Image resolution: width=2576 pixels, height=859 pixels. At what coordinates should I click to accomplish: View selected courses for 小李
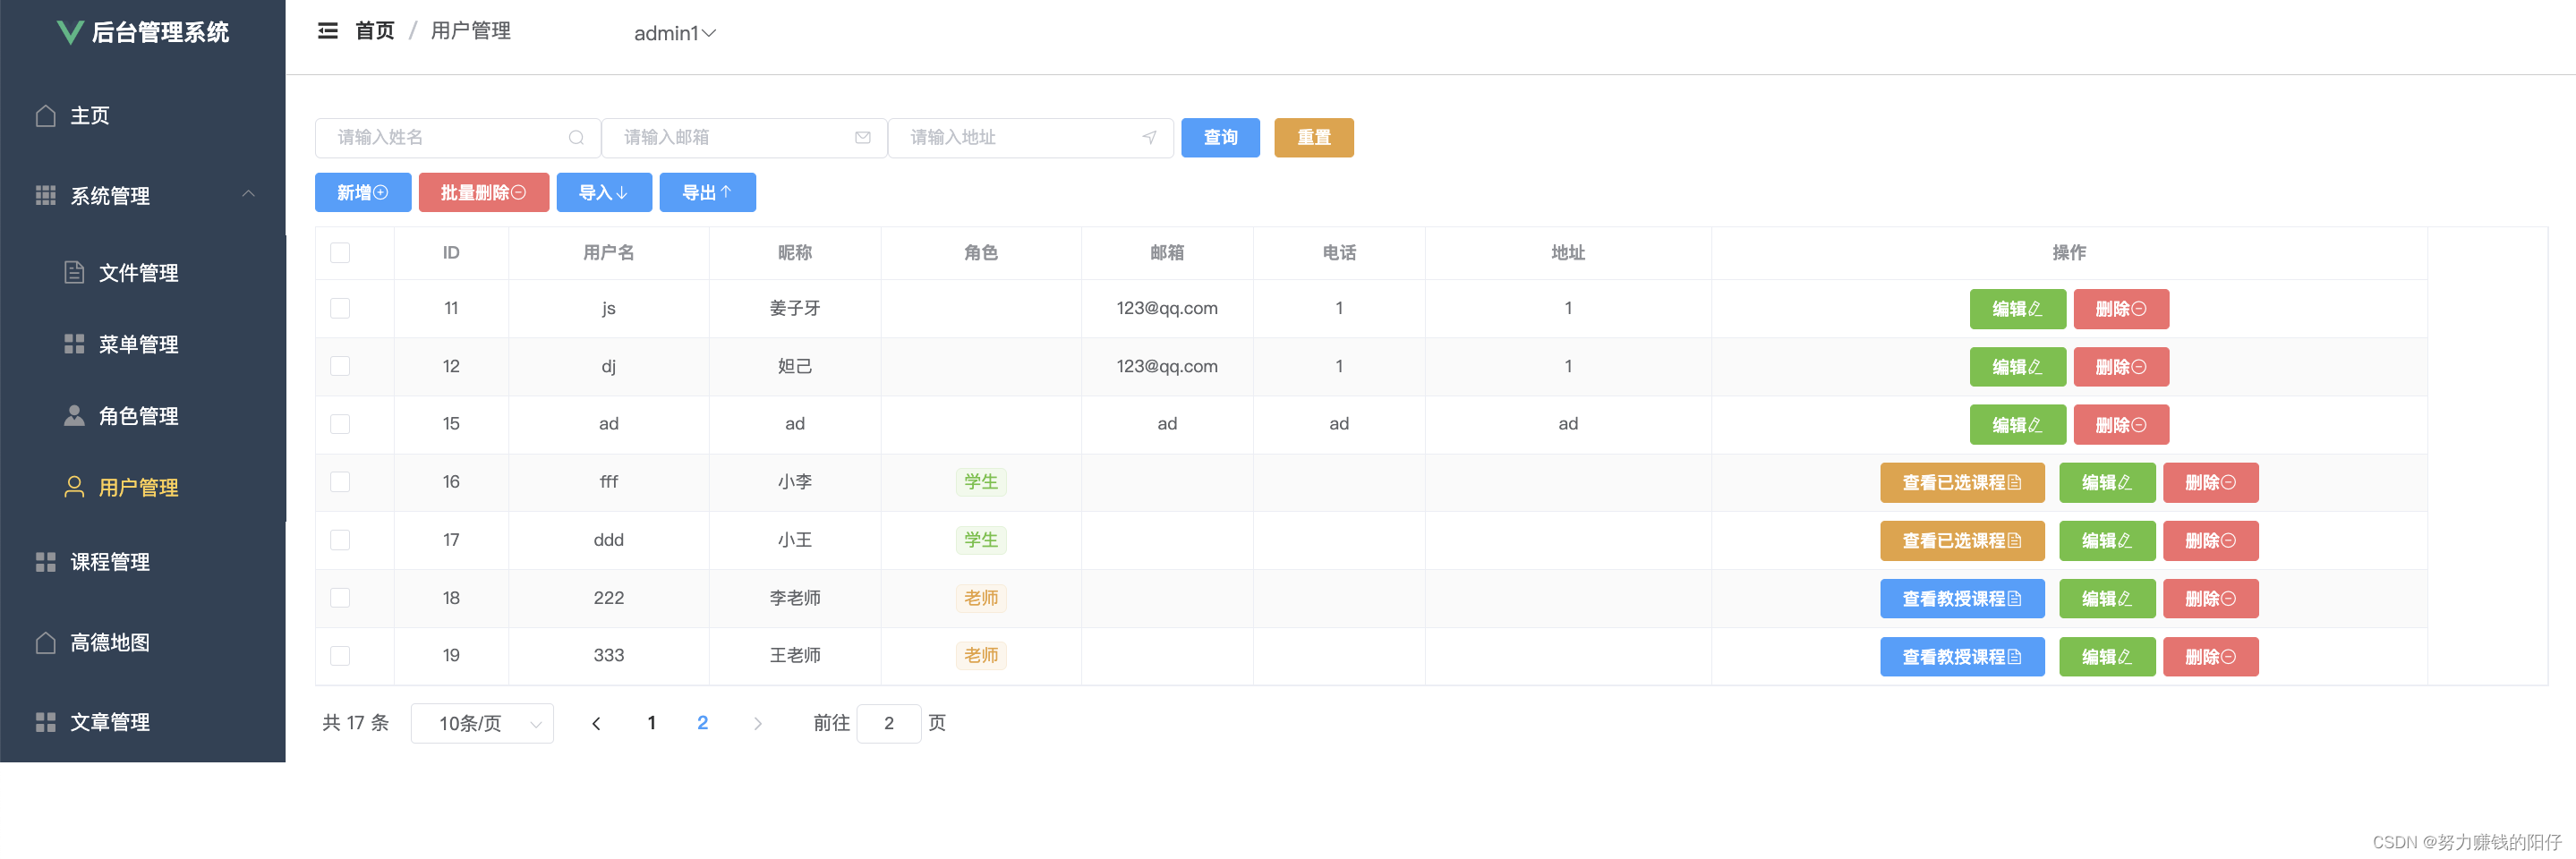[x=1962, y=483]
